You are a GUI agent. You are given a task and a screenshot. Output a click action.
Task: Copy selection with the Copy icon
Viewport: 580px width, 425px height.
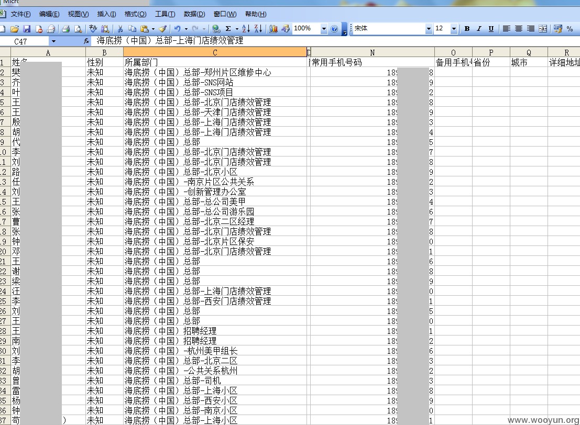tap(132, 28)
